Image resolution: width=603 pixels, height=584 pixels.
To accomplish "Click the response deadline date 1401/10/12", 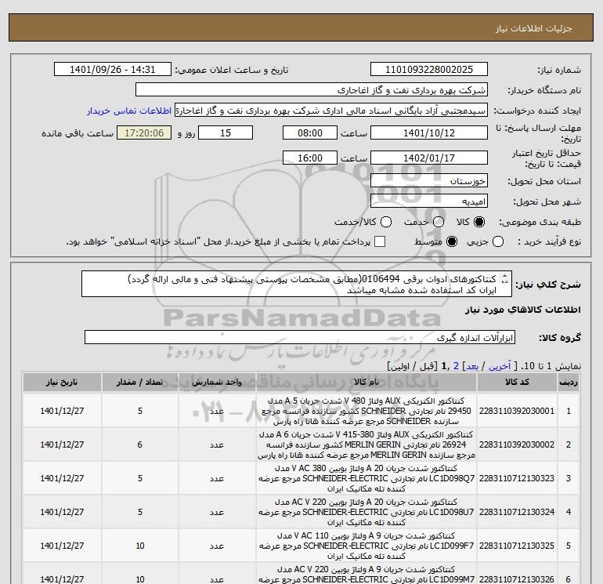I will pyautogui.click(x=429, y=132).
